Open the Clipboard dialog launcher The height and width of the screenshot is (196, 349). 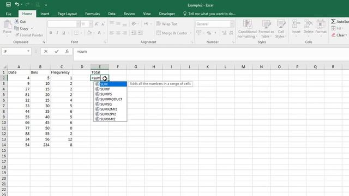44,42
